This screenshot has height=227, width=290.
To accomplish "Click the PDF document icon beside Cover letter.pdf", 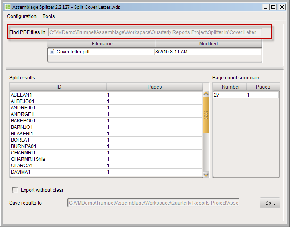I will coord(52,51).
